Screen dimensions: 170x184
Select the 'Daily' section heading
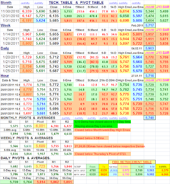tap(5, 48)
